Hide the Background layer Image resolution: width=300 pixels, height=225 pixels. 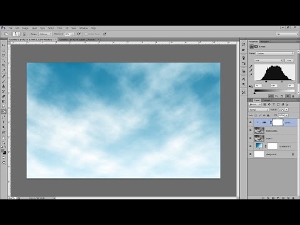(x=251, y=154)
